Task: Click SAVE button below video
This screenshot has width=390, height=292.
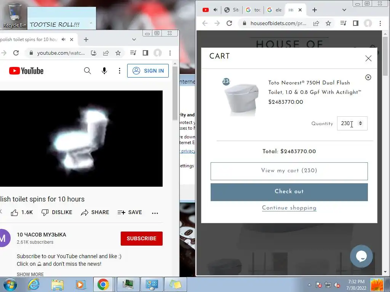Action: 129,213
